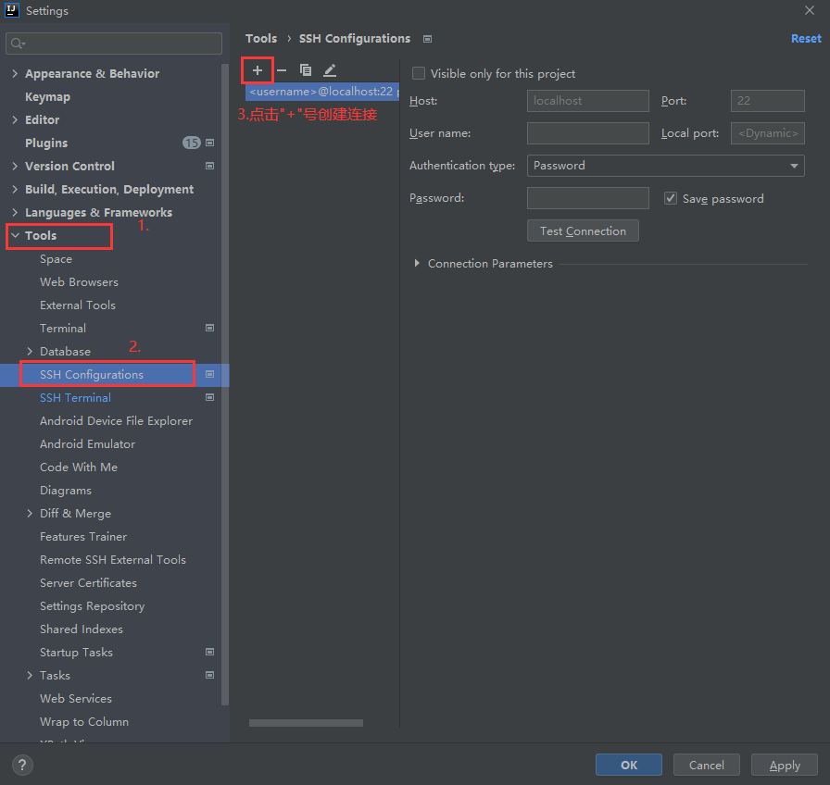Open Wrap to Column settings
Image resolution: width=830 pixels, height=785 pixels.
84,721
